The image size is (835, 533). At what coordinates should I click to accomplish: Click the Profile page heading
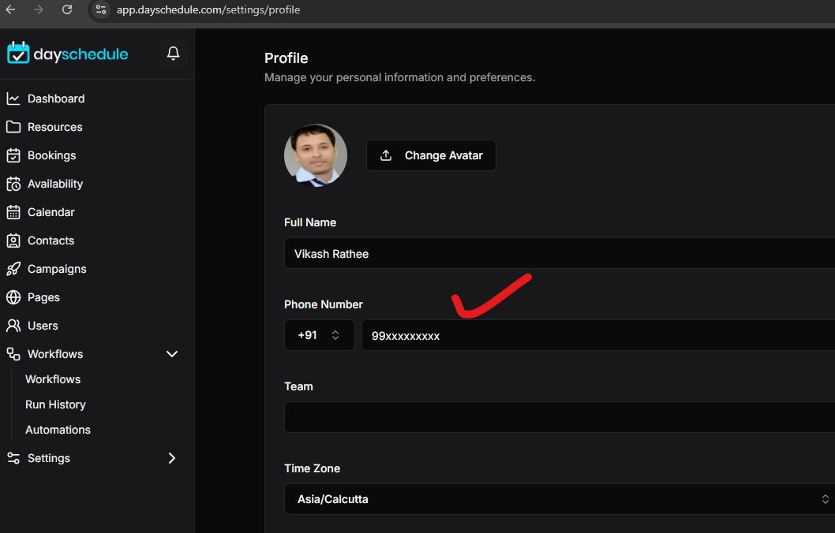(x=286, y=58)
